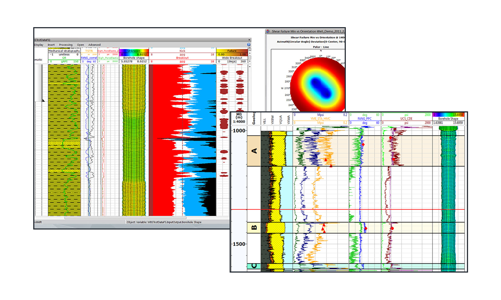Click the page icon above header scrollbar
The width and height of the screenshot is (501, 300).
249,49
